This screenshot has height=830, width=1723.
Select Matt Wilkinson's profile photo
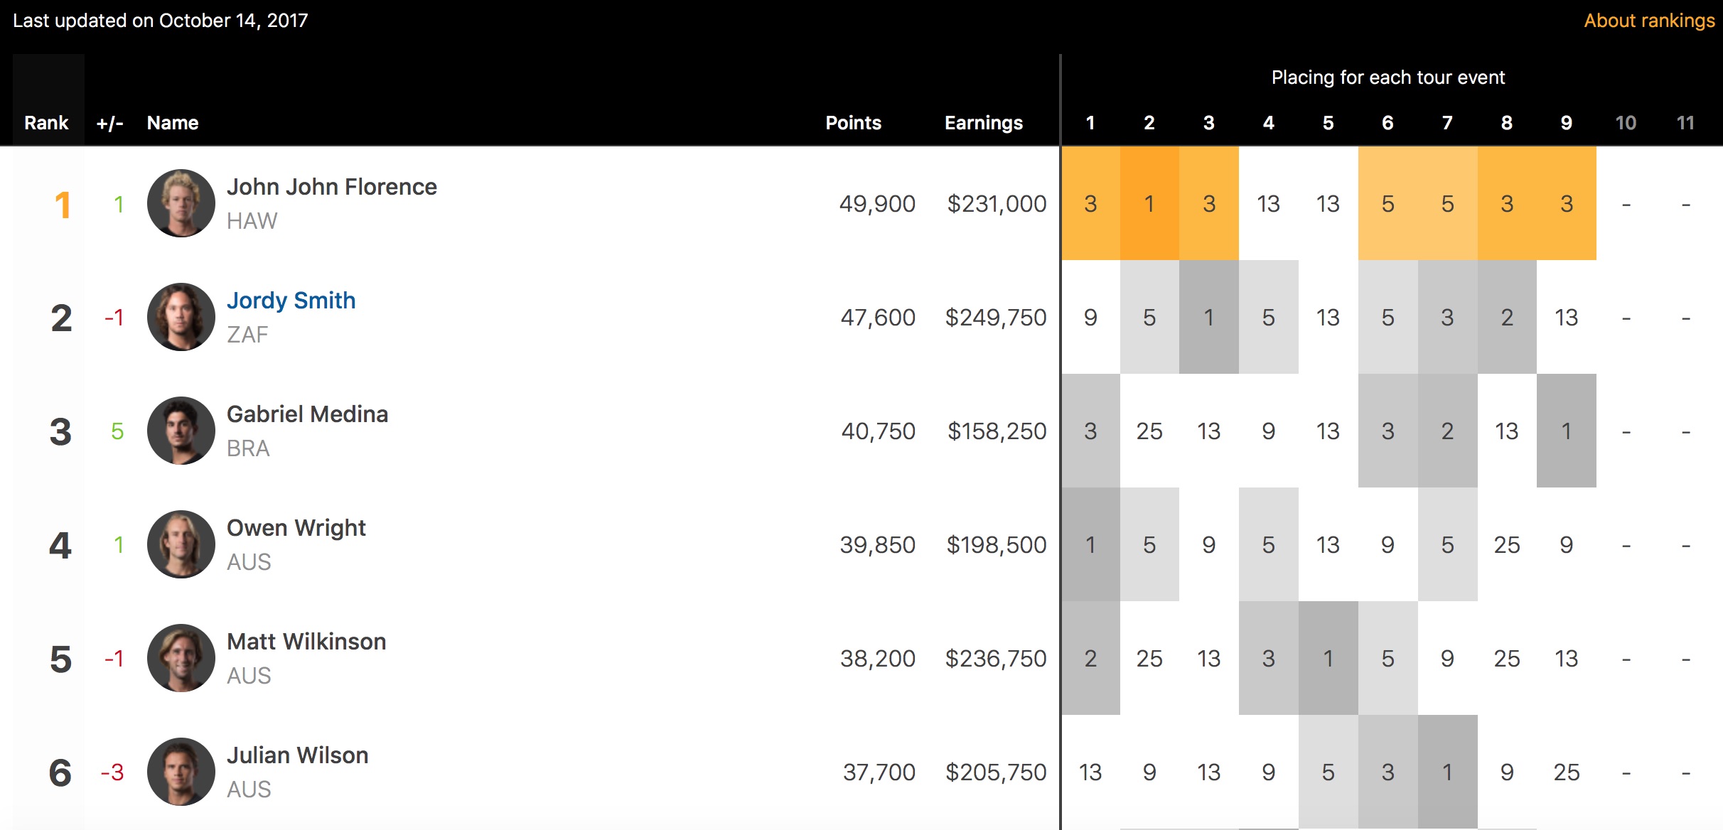pos(181,658)
